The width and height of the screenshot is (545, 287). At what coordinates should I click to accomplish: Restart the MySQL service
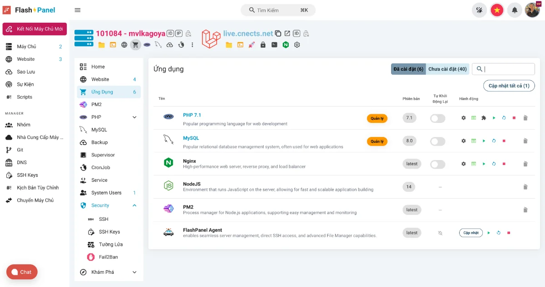tap(494, 141)
